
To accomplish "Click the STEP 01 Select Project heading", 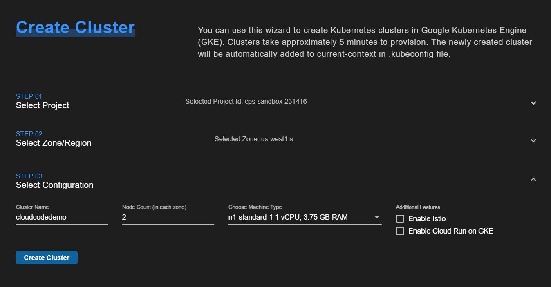I will point(43,102).
